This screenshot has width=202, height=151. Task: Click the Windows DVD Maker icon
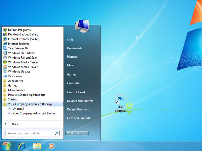[x=5, y=53]
